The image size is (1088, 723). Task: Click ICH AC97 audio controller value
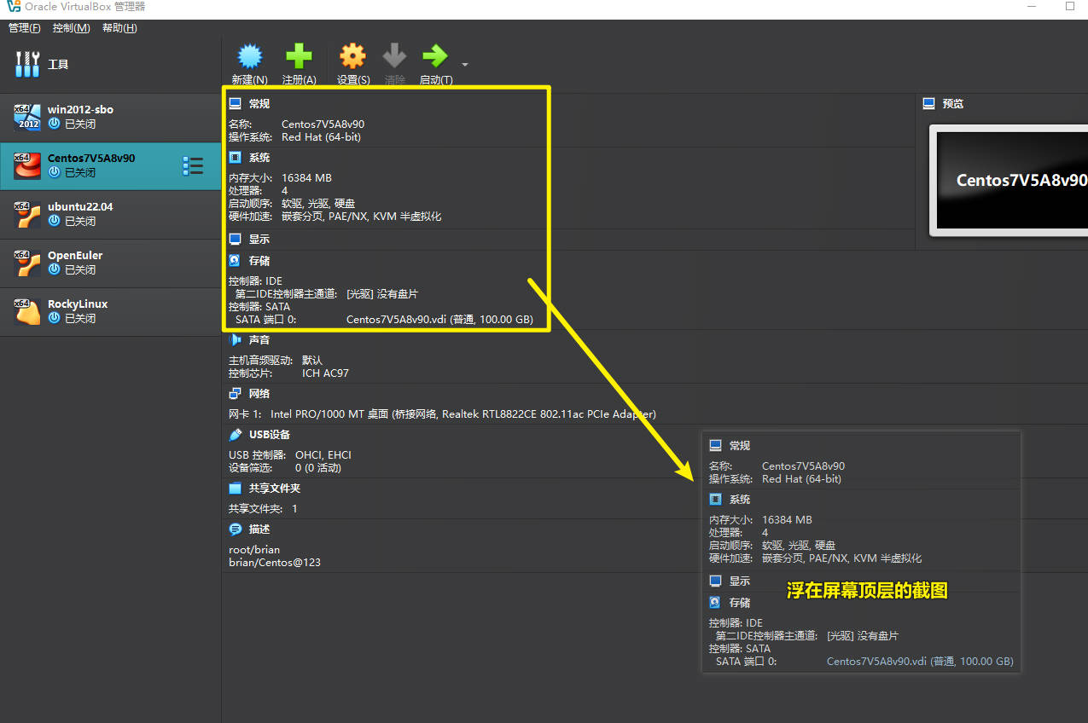coord(325,373)
